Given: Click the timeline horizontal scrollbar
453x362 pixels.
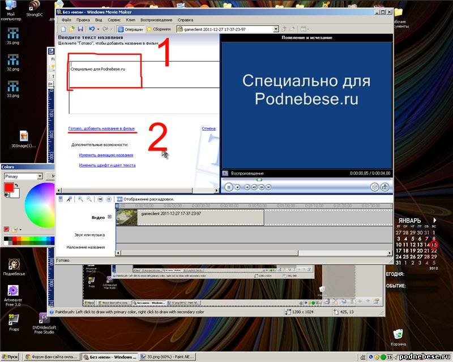Looking at the screenshot, I should (x=210, y=253).
